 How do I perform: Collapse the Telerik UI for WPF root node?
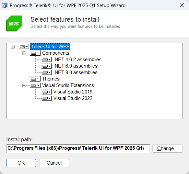pos(13,47)
